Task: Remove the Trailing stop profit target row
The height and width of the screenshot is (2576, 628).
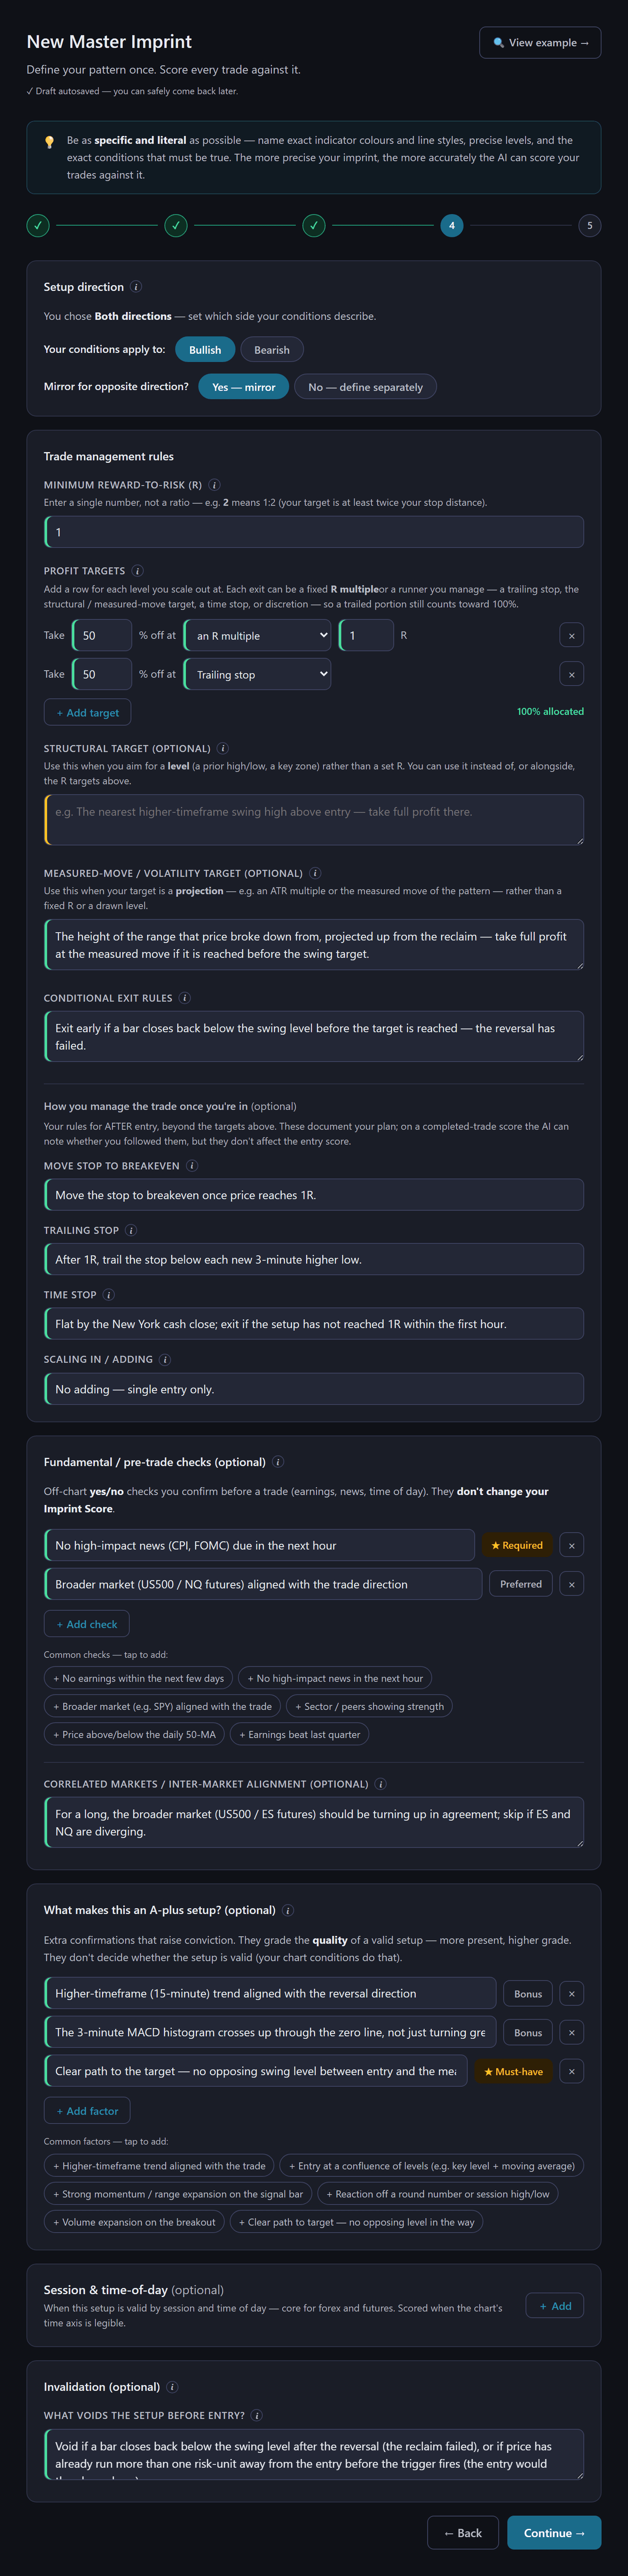Action: [x=571, y=674]
